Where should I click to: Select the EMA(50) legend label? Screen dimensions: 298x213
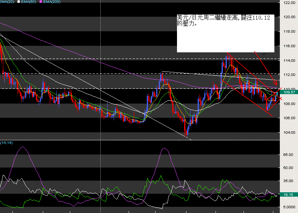[x=28, y=2]
